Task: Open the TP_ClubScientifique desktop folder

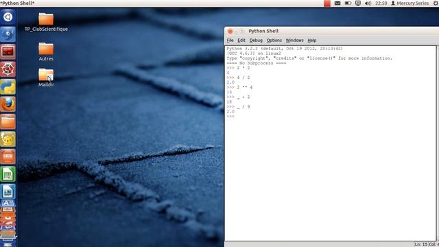Action: [x=46, y=22]
